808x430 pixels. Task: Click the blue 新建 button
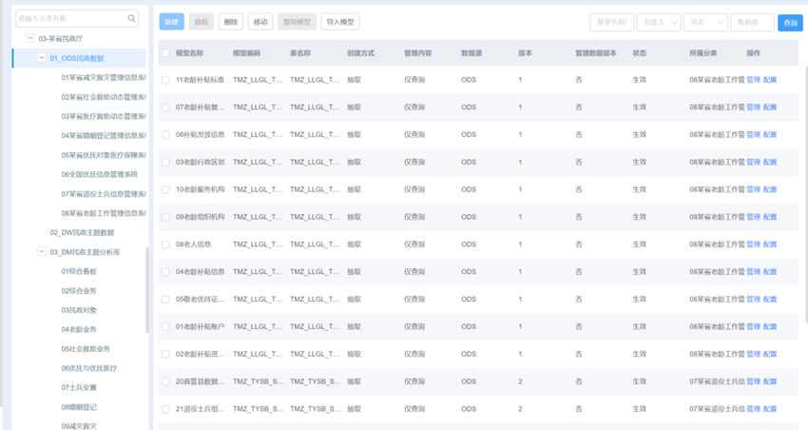171,22
